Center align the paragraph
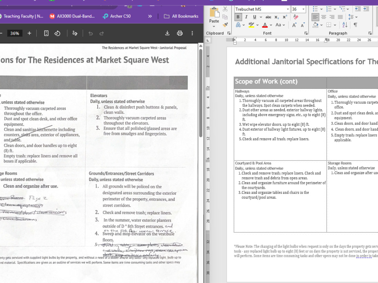Image resolution: width=378 pixels, height=283 pixels. [x=324, y=17]
